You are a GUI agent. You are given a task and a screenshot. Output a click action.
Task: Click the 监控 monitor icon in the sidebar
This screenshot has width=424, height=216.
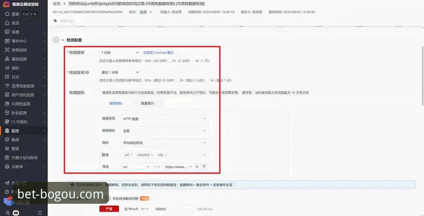click(7, 131)
